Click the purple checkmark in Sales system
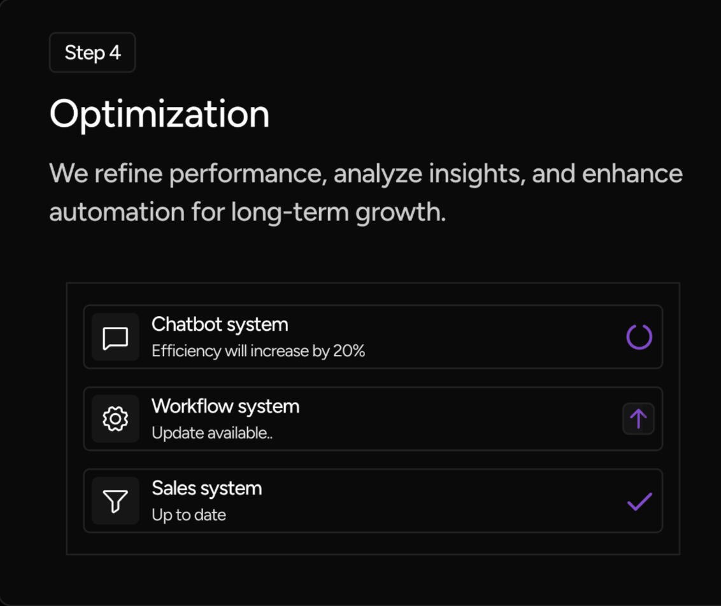721x606 pixels. [x=639, y=501]
